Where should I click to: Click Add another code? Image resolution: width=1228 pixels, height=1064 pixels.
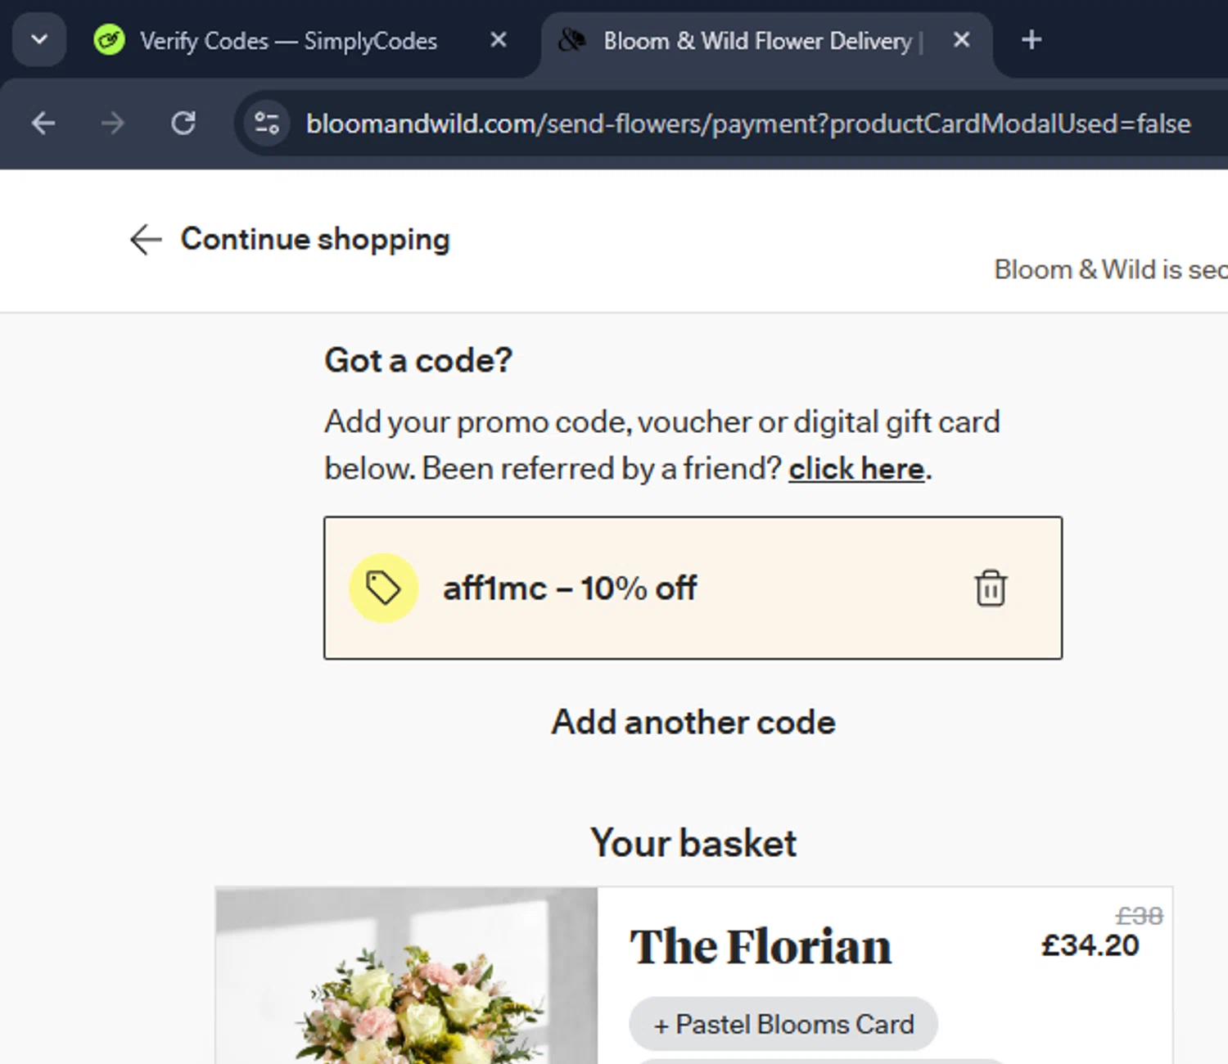pyautogui.click(x=693, y=723)
